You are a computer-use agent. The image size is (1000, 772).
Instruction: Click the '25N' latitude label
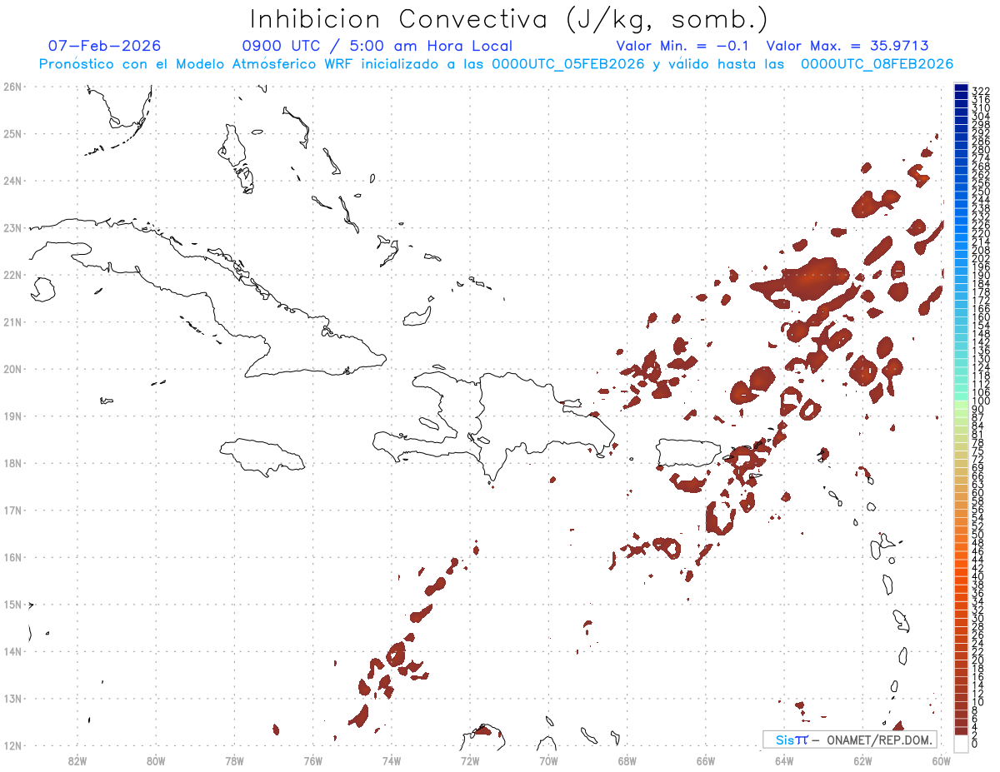coord(12,133)
